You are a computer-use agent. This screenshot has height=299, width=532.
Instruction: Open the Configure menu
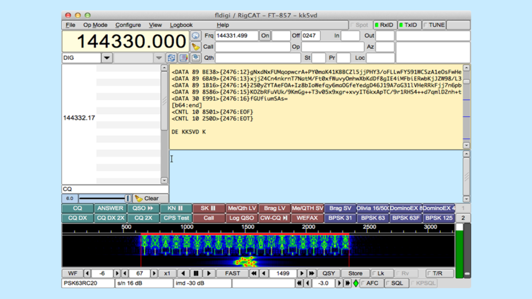[128, 25]
